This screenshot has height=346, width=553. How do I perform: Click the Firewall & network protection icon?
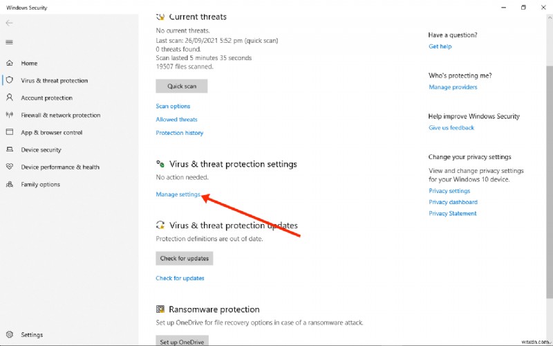(10, 115)
